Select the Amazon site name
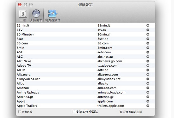The height and width of the screenshot is (118, 174). [x=23, y=88]
